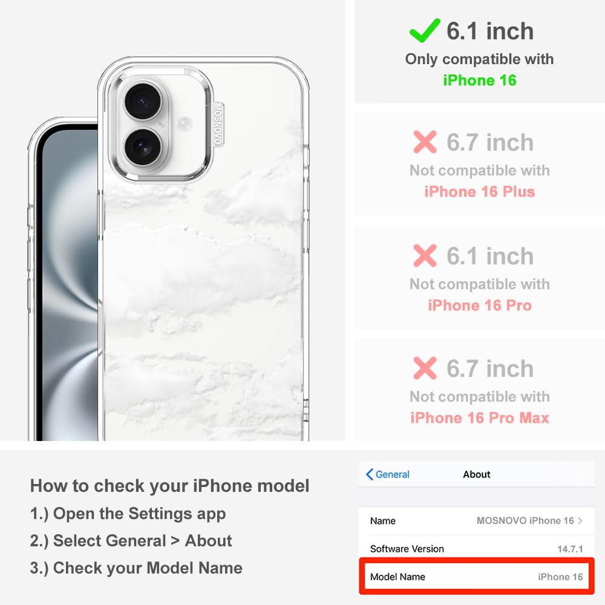Click the red X beside iPhone 16 Plus
This screenshot has height=605, width=605.
[x=425, y=142]
